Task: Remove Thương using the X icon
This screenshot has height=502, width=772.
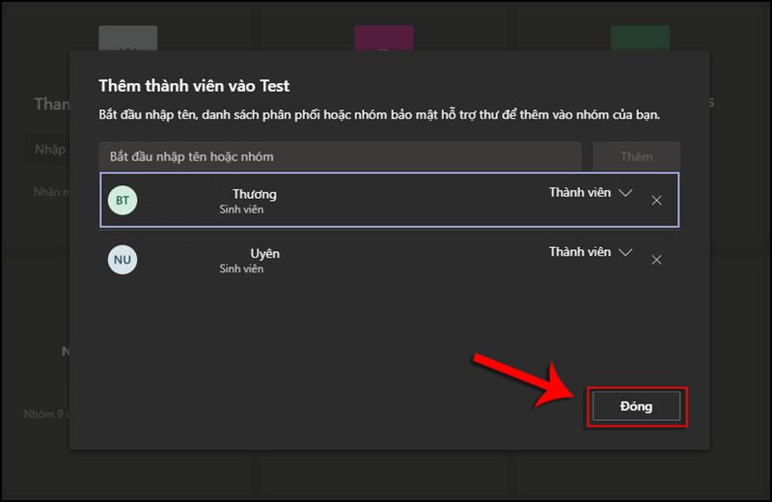Action: 656,201
